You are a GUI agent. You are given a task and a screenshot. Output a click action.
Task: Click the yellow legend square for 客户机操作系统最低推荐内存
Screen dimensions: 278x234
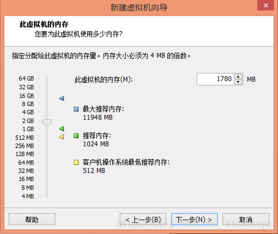[76, 162]
